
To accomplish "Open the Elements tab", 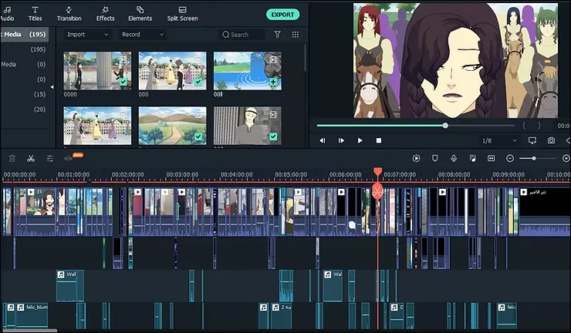I will point(140,14).
